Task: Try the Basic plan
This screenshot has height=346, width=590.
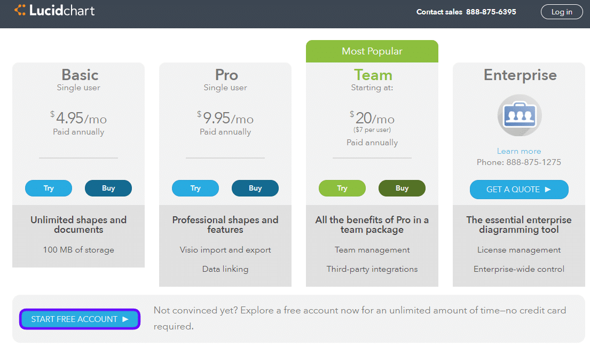Action: pos(49,188)
